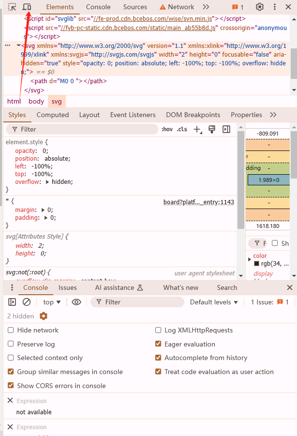The width and height of the screenshot is (297, 436).
Task: Toggle common rendering emulations paintbrush icon
Action: click(x=212, y=129)
